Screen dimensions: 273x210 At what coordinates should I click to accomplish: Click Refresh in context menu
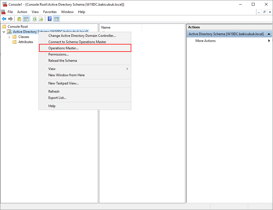point(85,91)
